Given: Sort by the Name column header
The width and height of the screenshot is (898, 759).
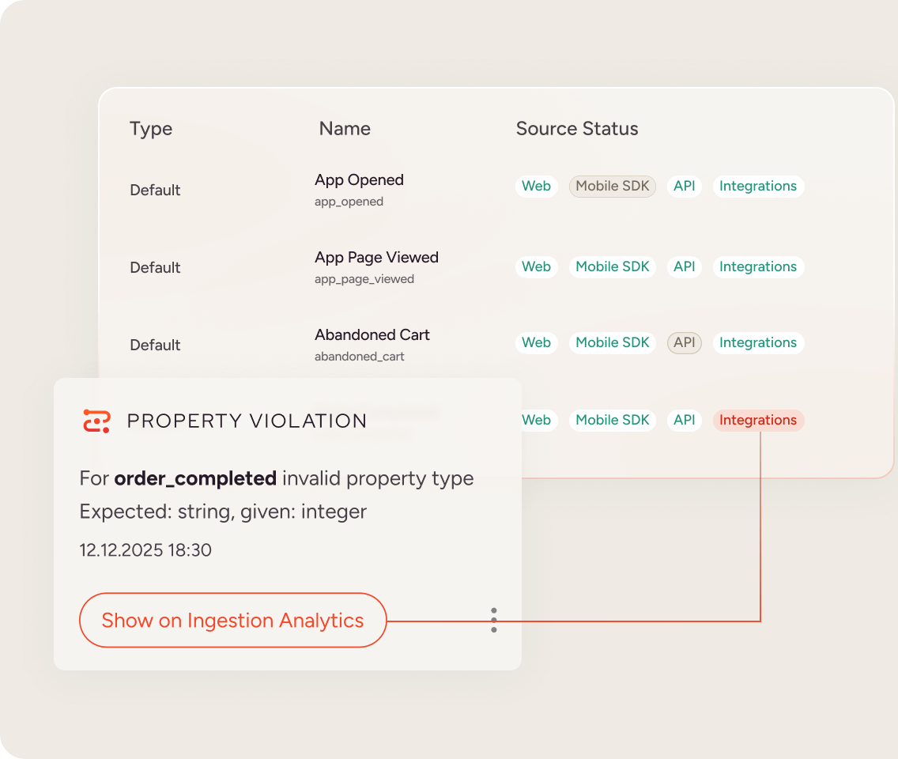Looking at the screenshot, I should click(345, 129).
